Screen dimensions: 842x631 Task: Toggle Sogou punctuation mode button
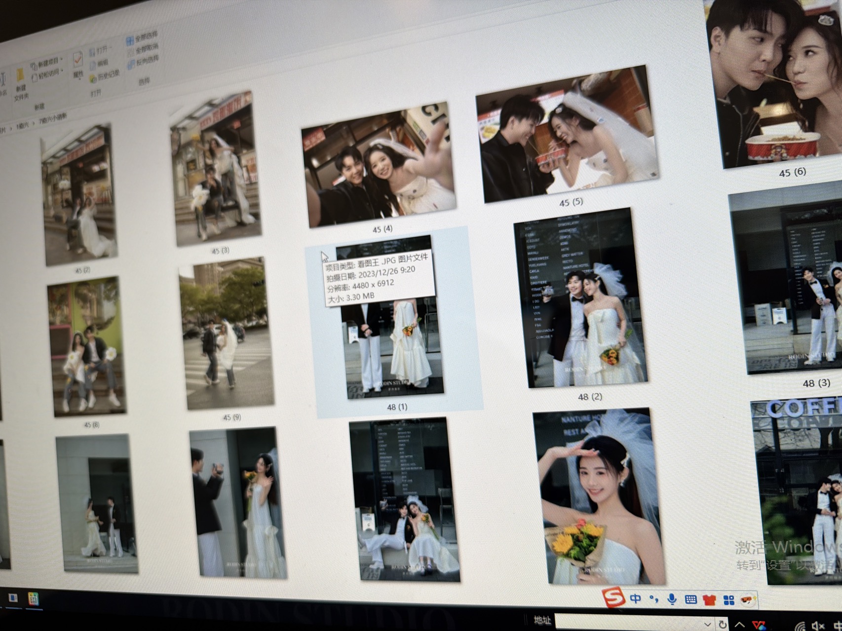(x=654, y=599)
